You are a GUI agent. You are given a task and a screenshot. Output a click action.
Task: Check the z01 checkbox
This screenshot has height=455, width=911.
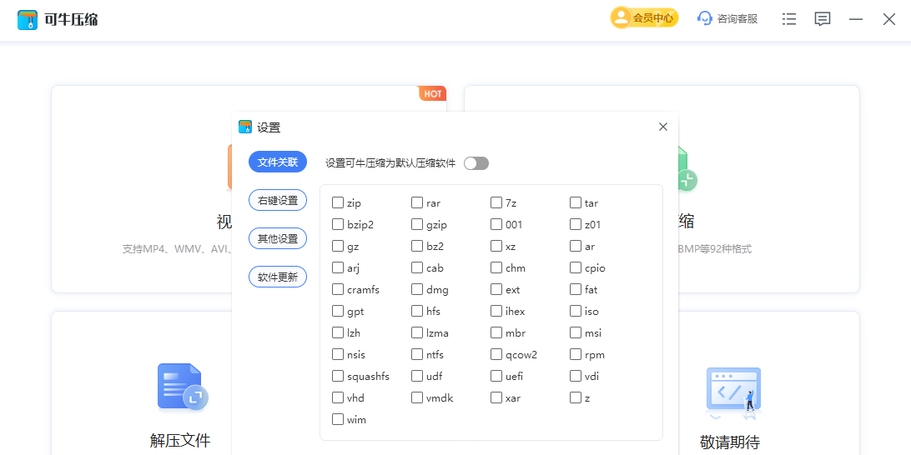coord(575,224)
